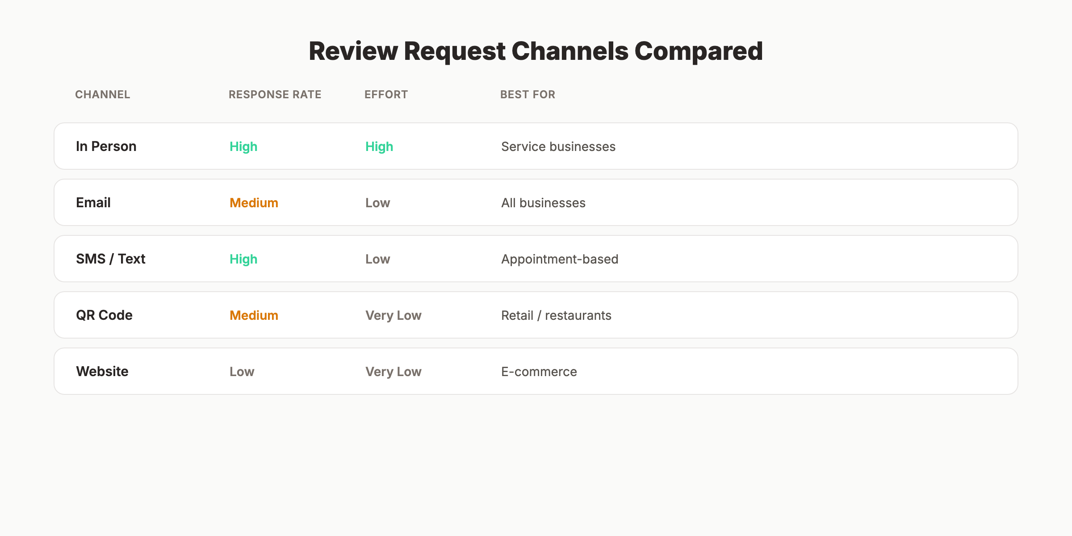Click the Low response rate for Website
1072x536 pixels.
coord(241,371)
